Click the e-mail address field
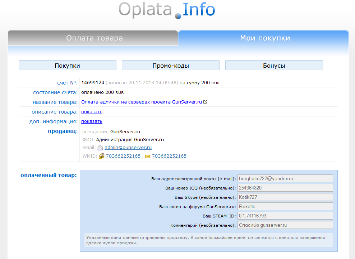 pyautogui.click(x=285, y=178)
